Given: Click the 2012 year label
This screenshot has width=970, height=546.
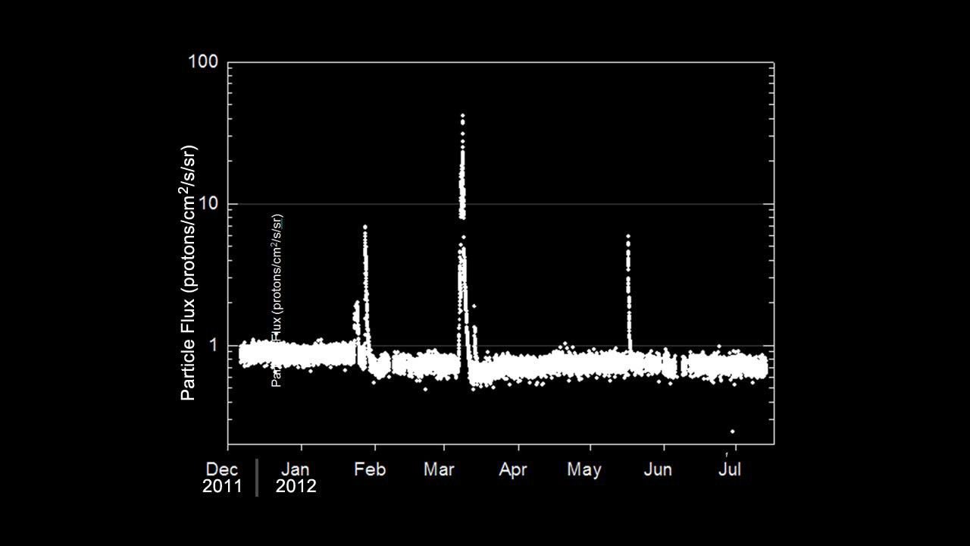Looking at the screenshot, I should [296, 487].
